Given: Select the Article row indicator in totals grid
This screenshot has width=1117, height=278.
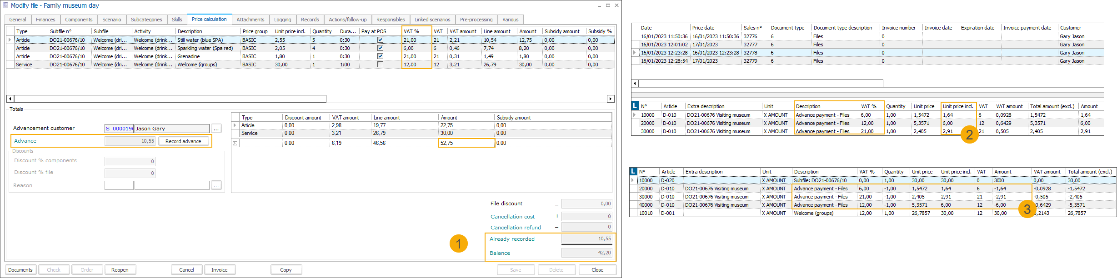Looking at the screenshot, I should click(235, 125).
